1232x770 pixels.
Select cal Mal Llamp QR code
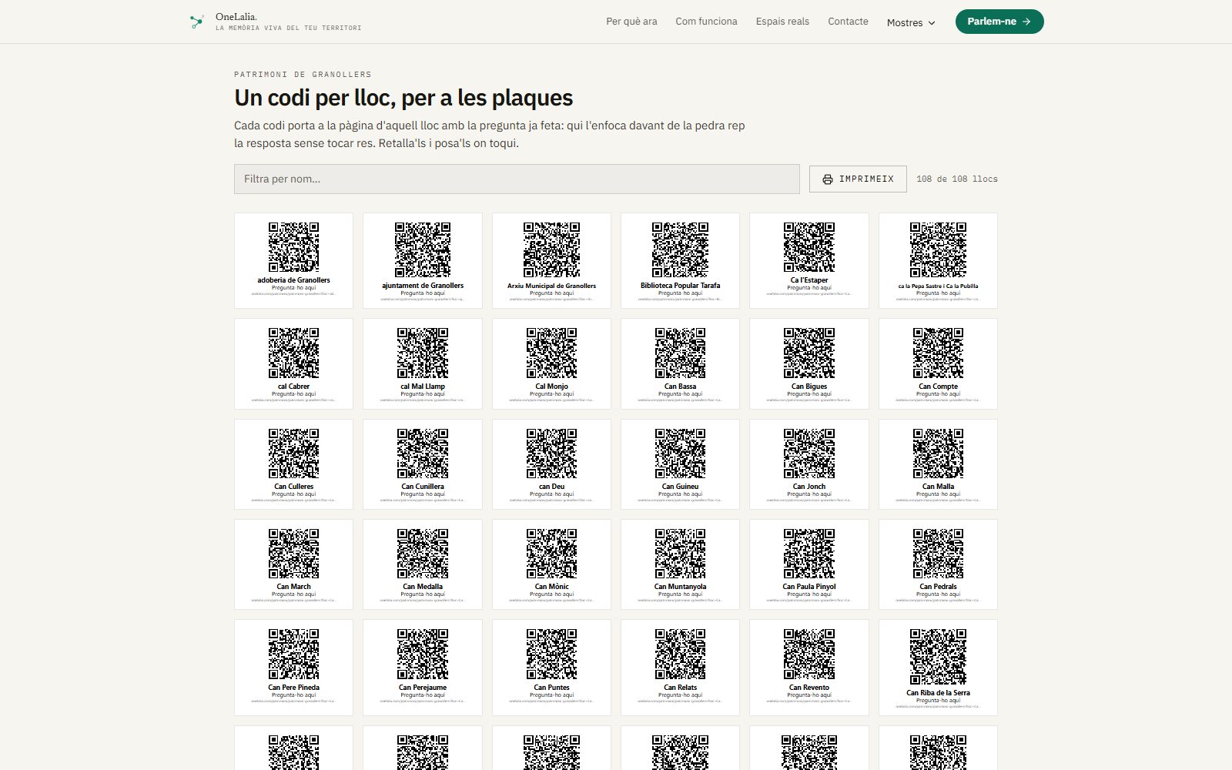[x=423, y=353]
